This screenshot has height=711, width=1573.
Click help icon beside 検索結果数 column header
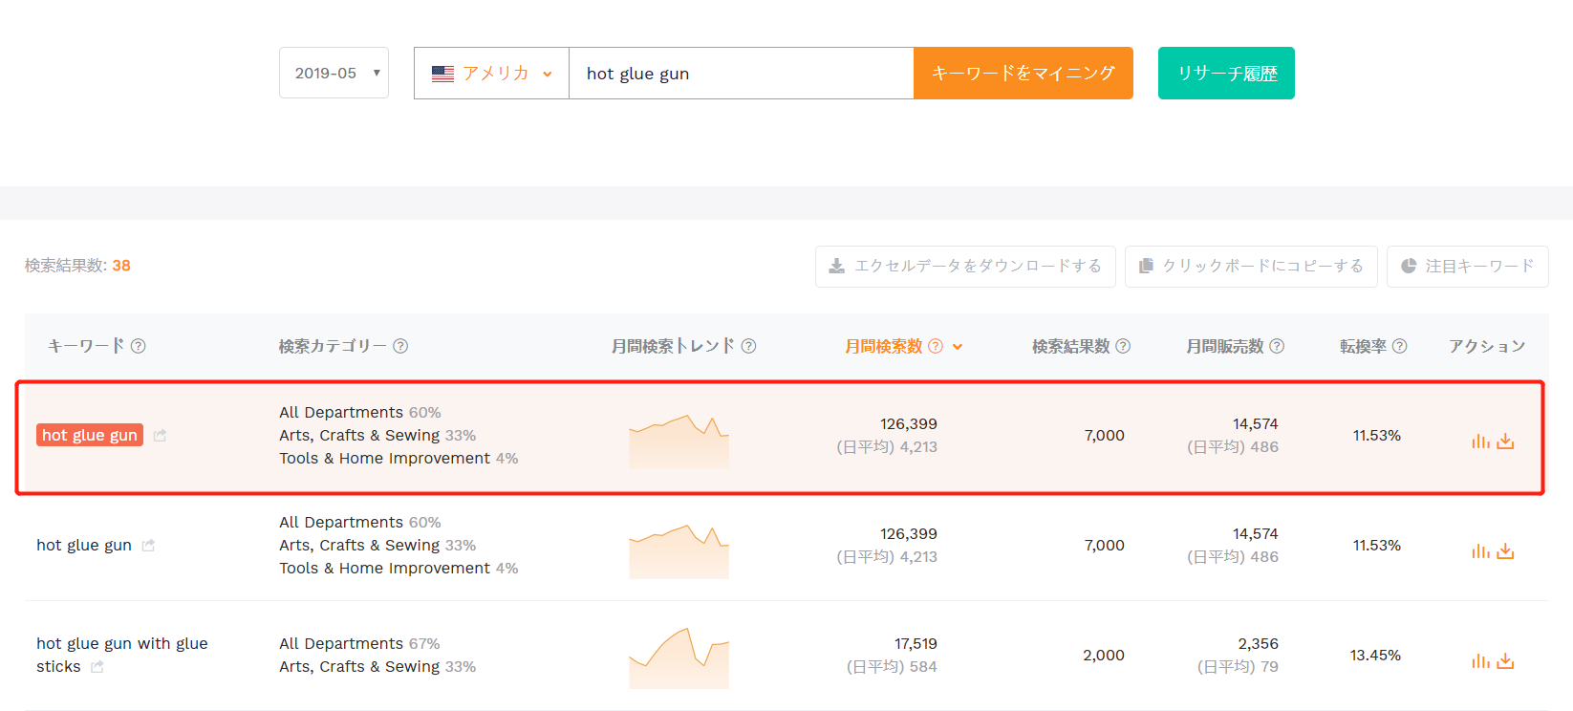(x=1123, y=346)
